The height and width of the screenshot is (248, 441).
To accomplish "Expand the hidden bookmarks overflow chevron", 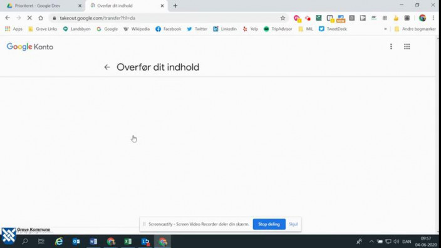I will pos(385,29).
